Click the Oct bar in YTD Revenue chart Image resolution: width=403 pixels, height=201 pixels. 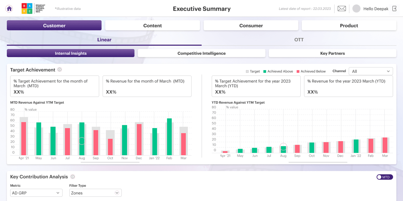point(312,148)
